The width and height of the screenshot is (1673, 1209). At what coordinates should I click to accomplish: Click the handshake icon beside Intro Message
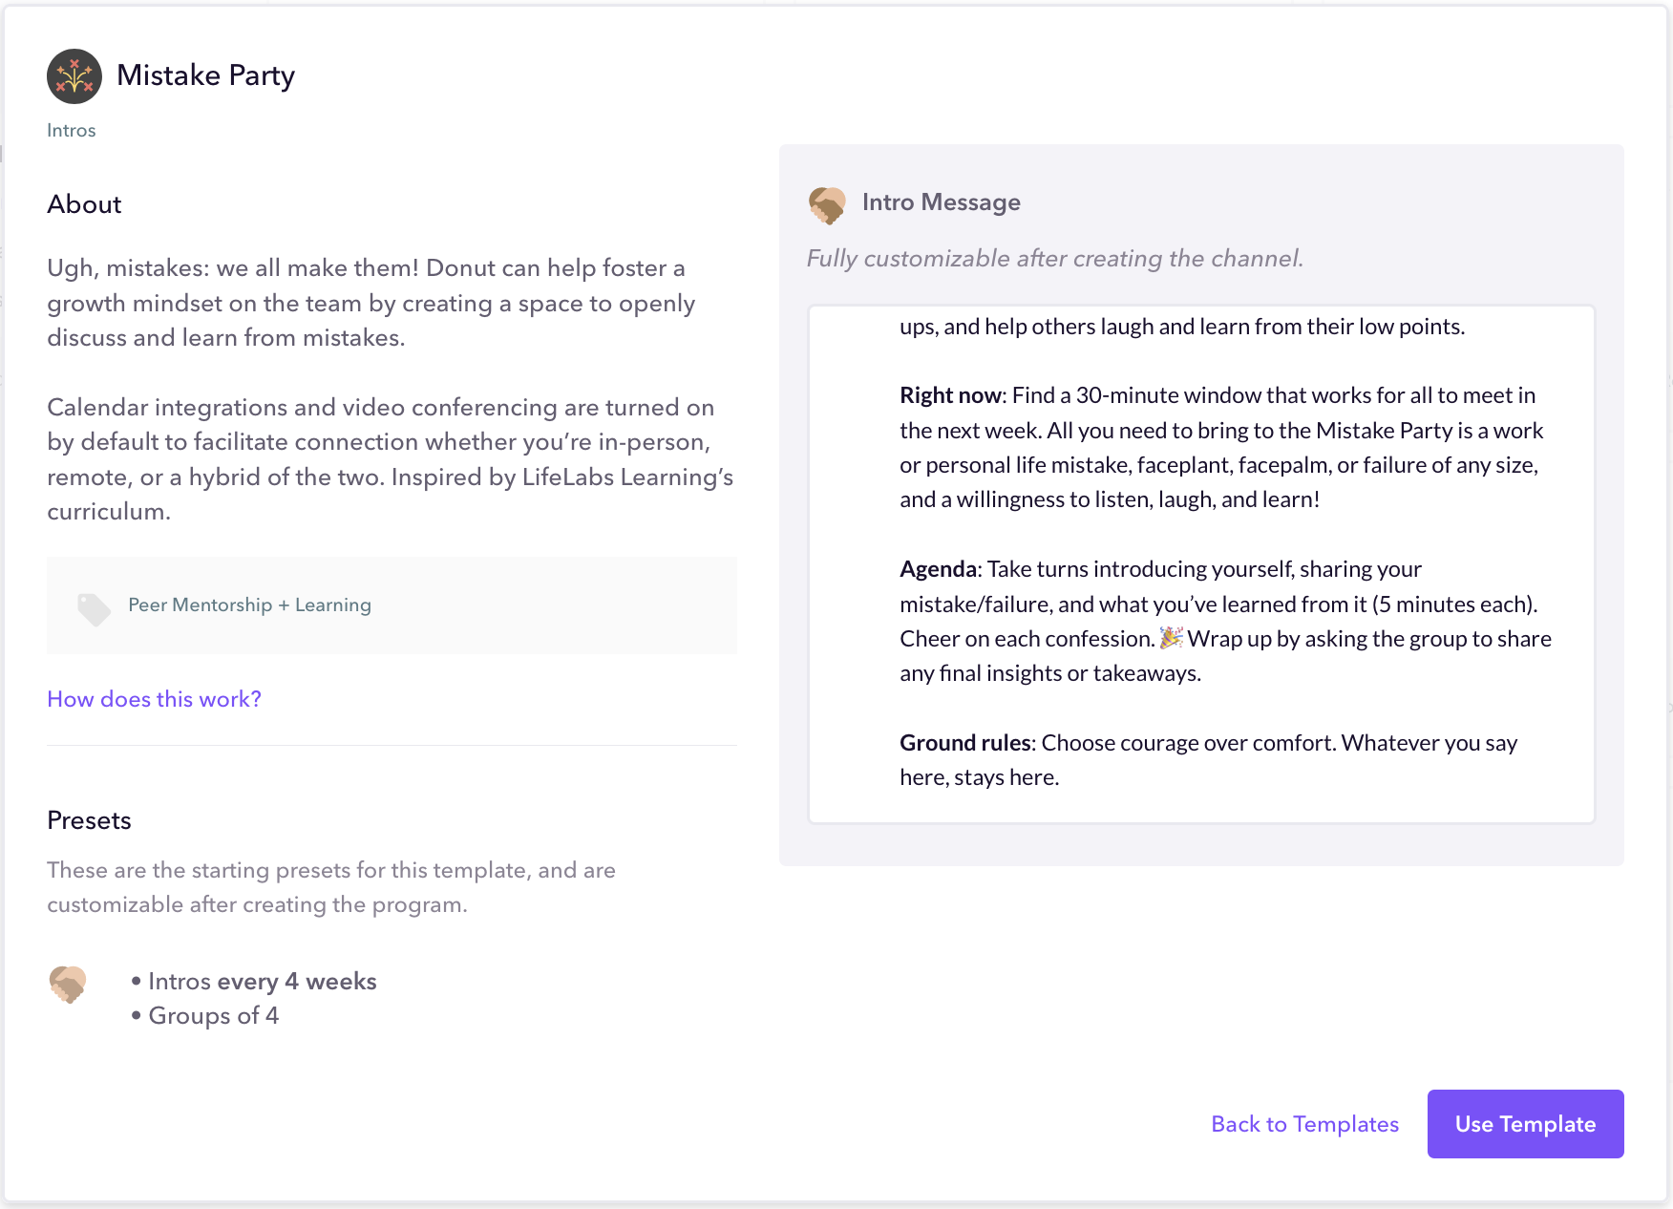pos(827,204)
